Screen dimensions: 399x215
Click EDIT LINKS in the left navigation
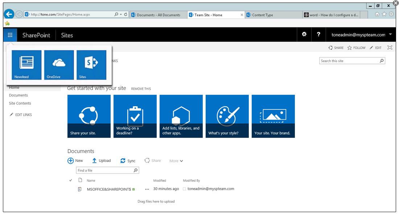click(x=21, y=115)
